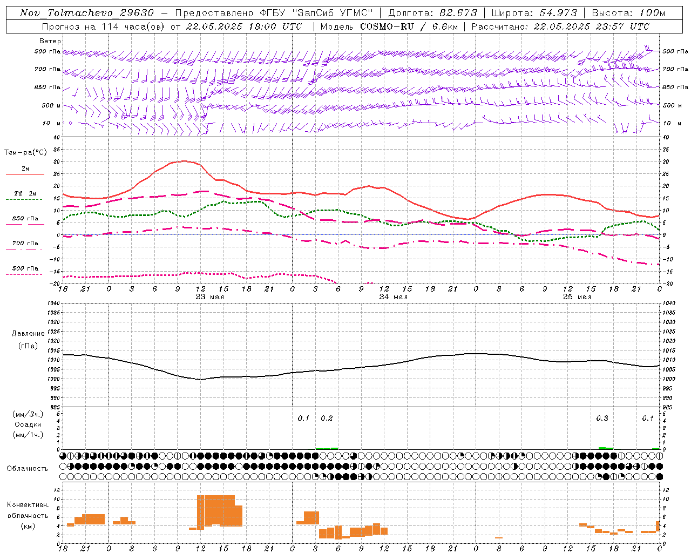Viewport: 691px width, 553px height.
Task: Click the 'Облачность' cloud cover label
Action: pyautogui.click(x=28, y=468)
